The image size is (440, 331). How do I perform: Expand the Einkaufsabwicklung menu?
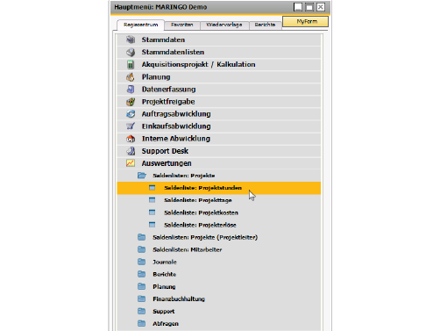pyautogui.click(x=219, y=126)
